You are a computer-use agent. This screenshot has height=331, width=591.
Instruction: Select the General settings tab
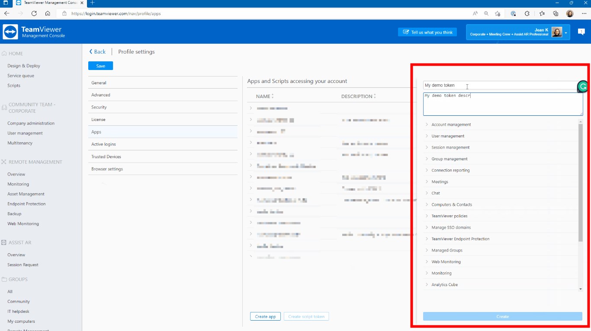pos(163,83)
